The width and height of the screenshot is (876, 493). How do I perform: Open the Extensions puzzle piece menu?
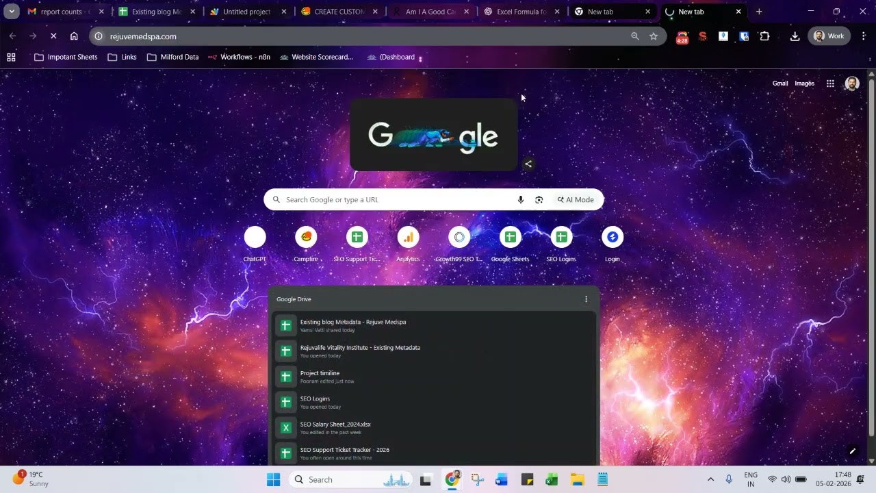[764, 36]
